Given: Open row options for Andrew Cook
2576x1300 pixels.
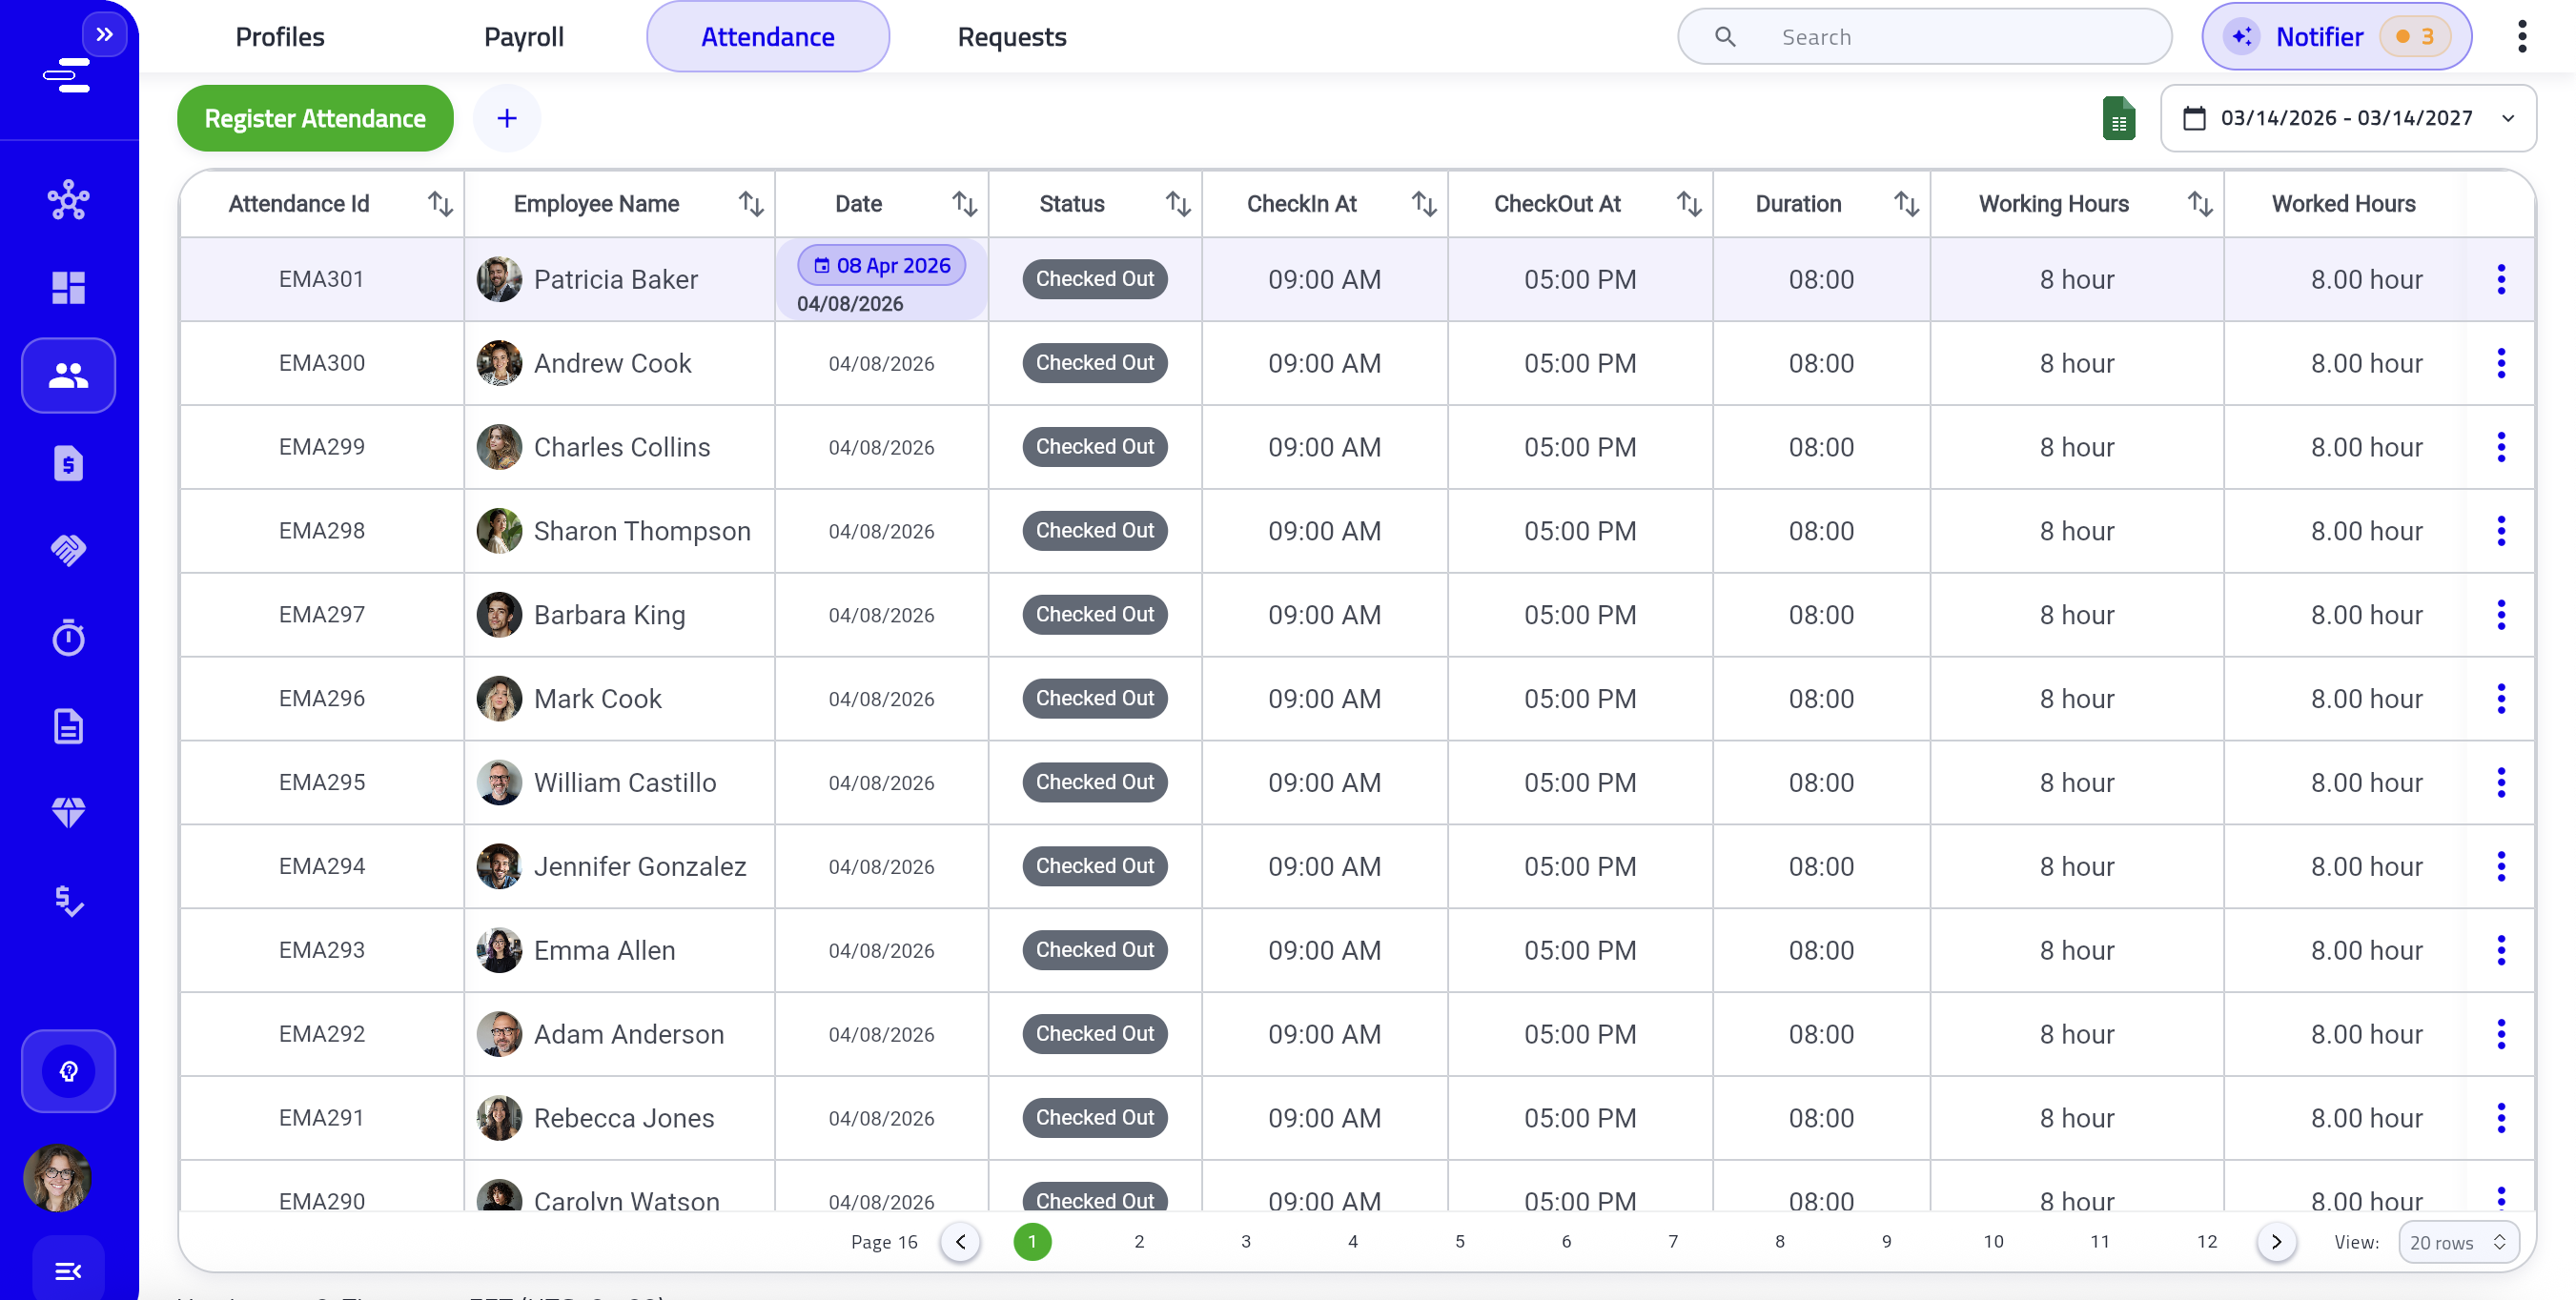Looking at the screenshot, I should [x=2500, y=363].
